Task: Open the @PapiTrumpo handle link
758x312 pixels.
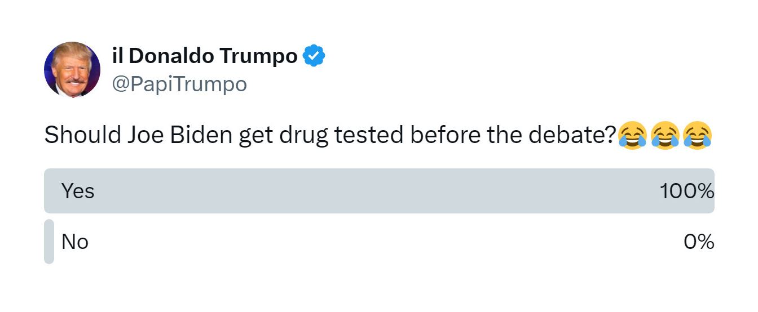Action: [x=179, y=84]
